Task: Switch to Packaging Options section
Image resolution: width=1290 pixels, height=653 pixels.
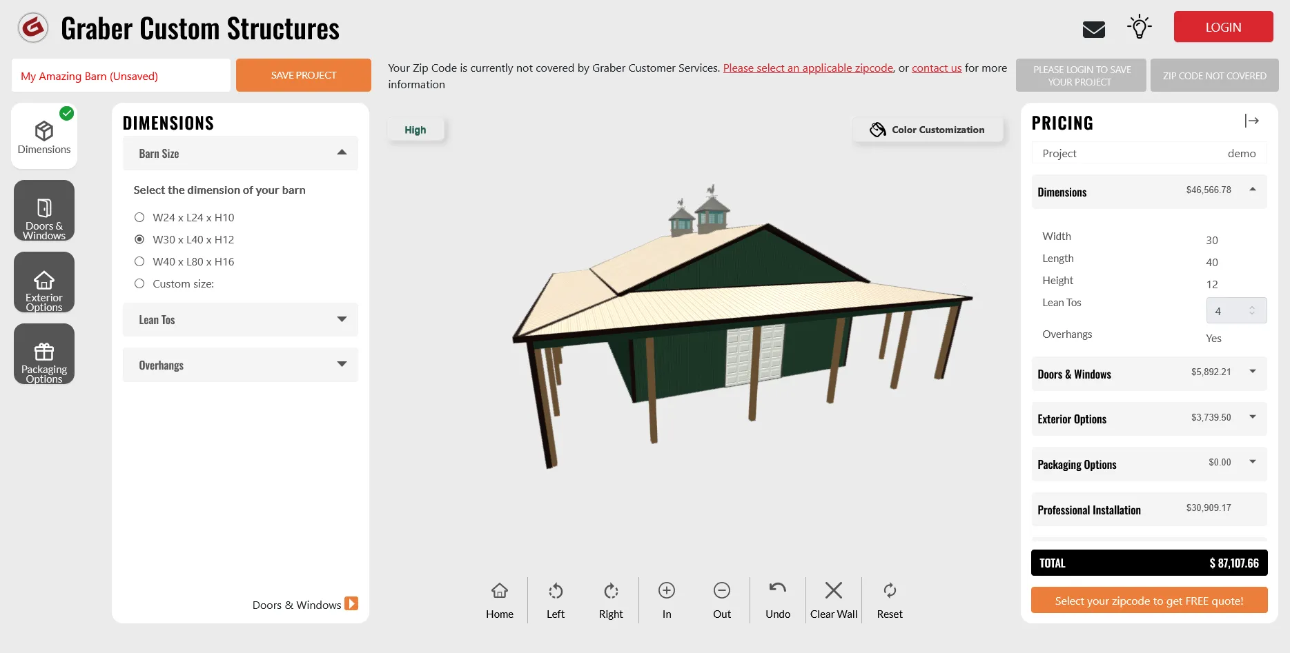Action: coord(44,354)
